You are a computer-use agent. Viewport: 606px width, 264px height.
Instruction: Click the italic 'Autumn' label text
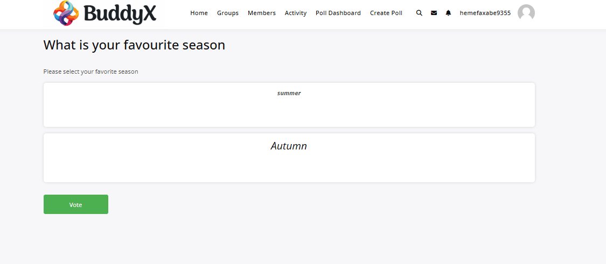tap(289, 146)
